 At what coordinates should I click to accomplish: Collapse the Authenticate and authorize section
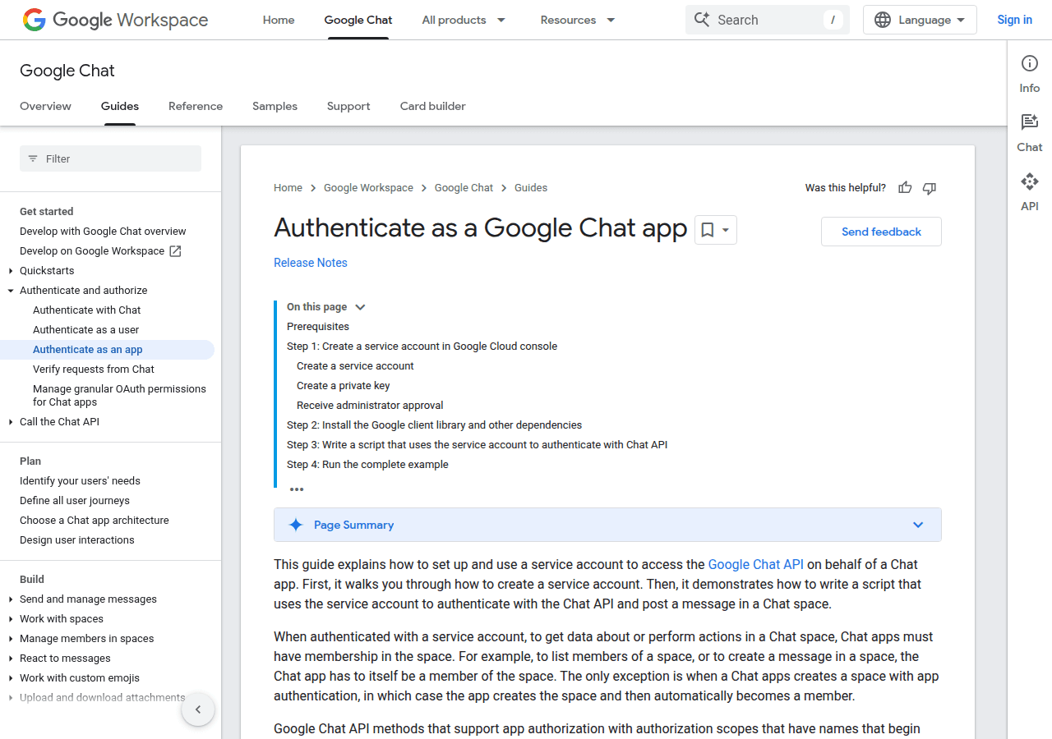coord(11,291)
